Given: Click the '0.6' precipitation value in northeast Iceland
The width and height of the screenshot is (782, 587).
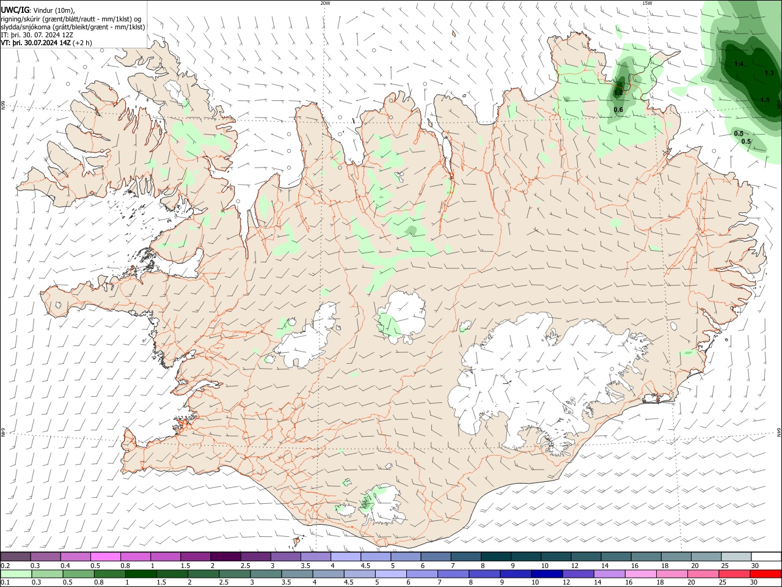Looking at the screenshot, I should [618, 110].
